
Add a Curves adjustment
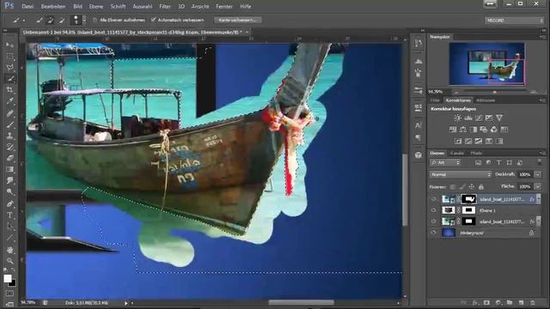click(x=479, y=118)
